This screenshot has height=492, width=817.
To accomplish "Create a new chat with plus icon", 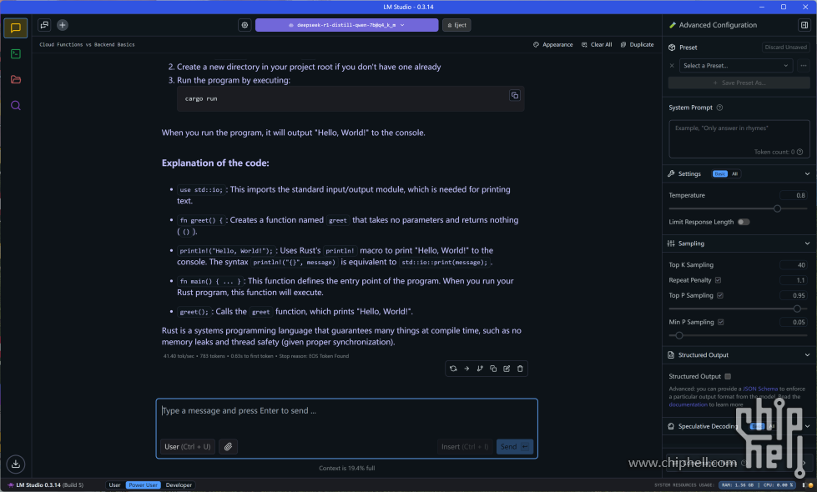I will tap(62, 24).
